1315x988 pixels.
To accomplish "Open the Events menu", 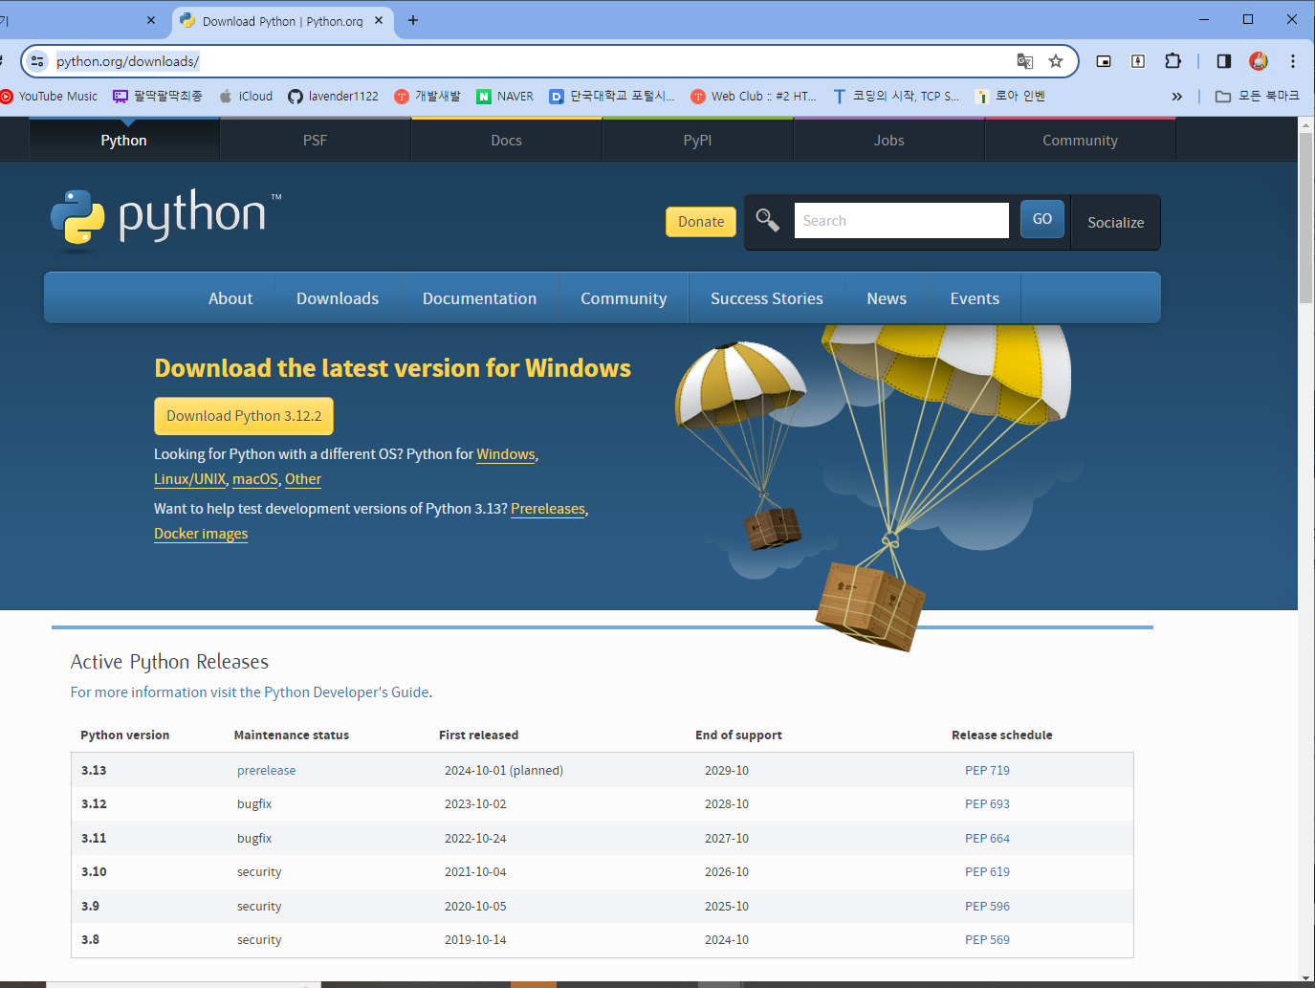I will point(975,298).
